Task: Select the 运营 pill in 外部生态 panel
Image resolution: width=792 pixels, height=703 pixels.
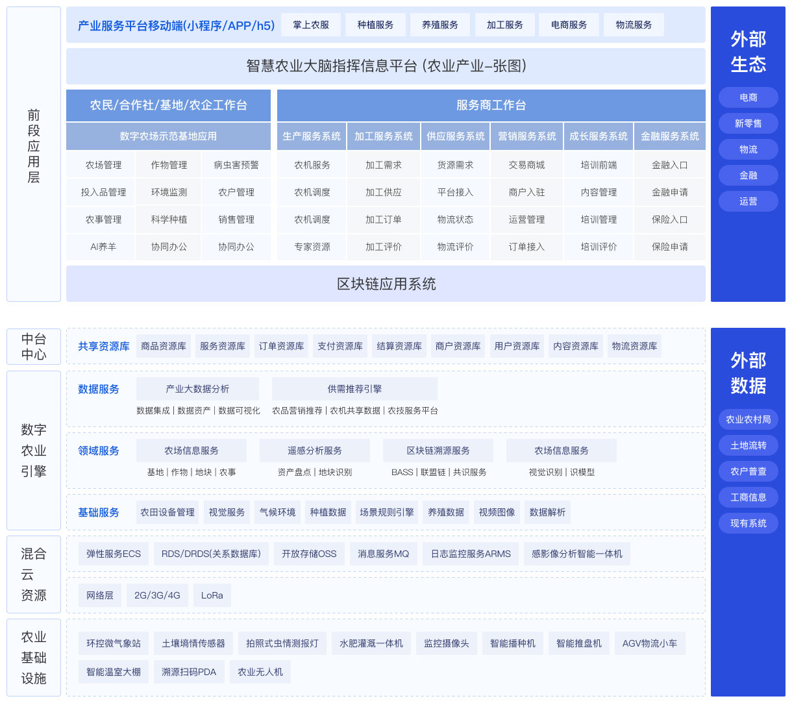Action: pos(748,201)
